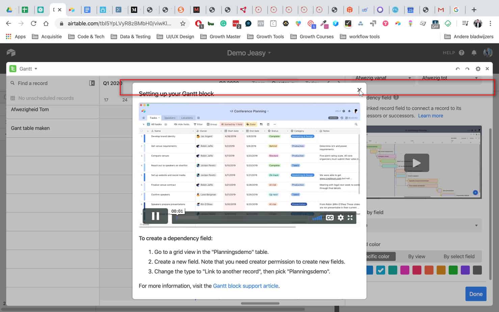Open the Growth Master bookmarks folder
The image size is (499, 312).
220,36
